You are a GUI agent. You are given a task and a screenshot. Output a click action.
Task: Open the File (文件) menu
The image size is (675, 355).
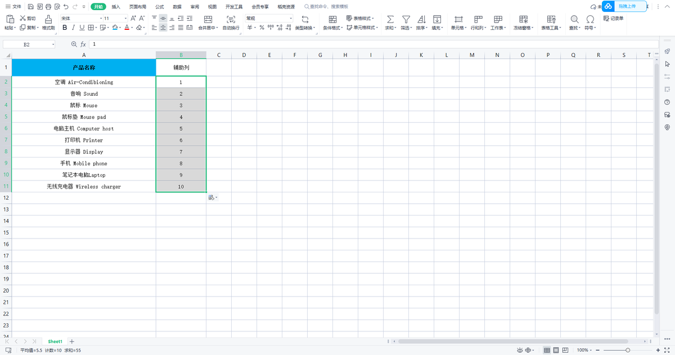point(13,7)
